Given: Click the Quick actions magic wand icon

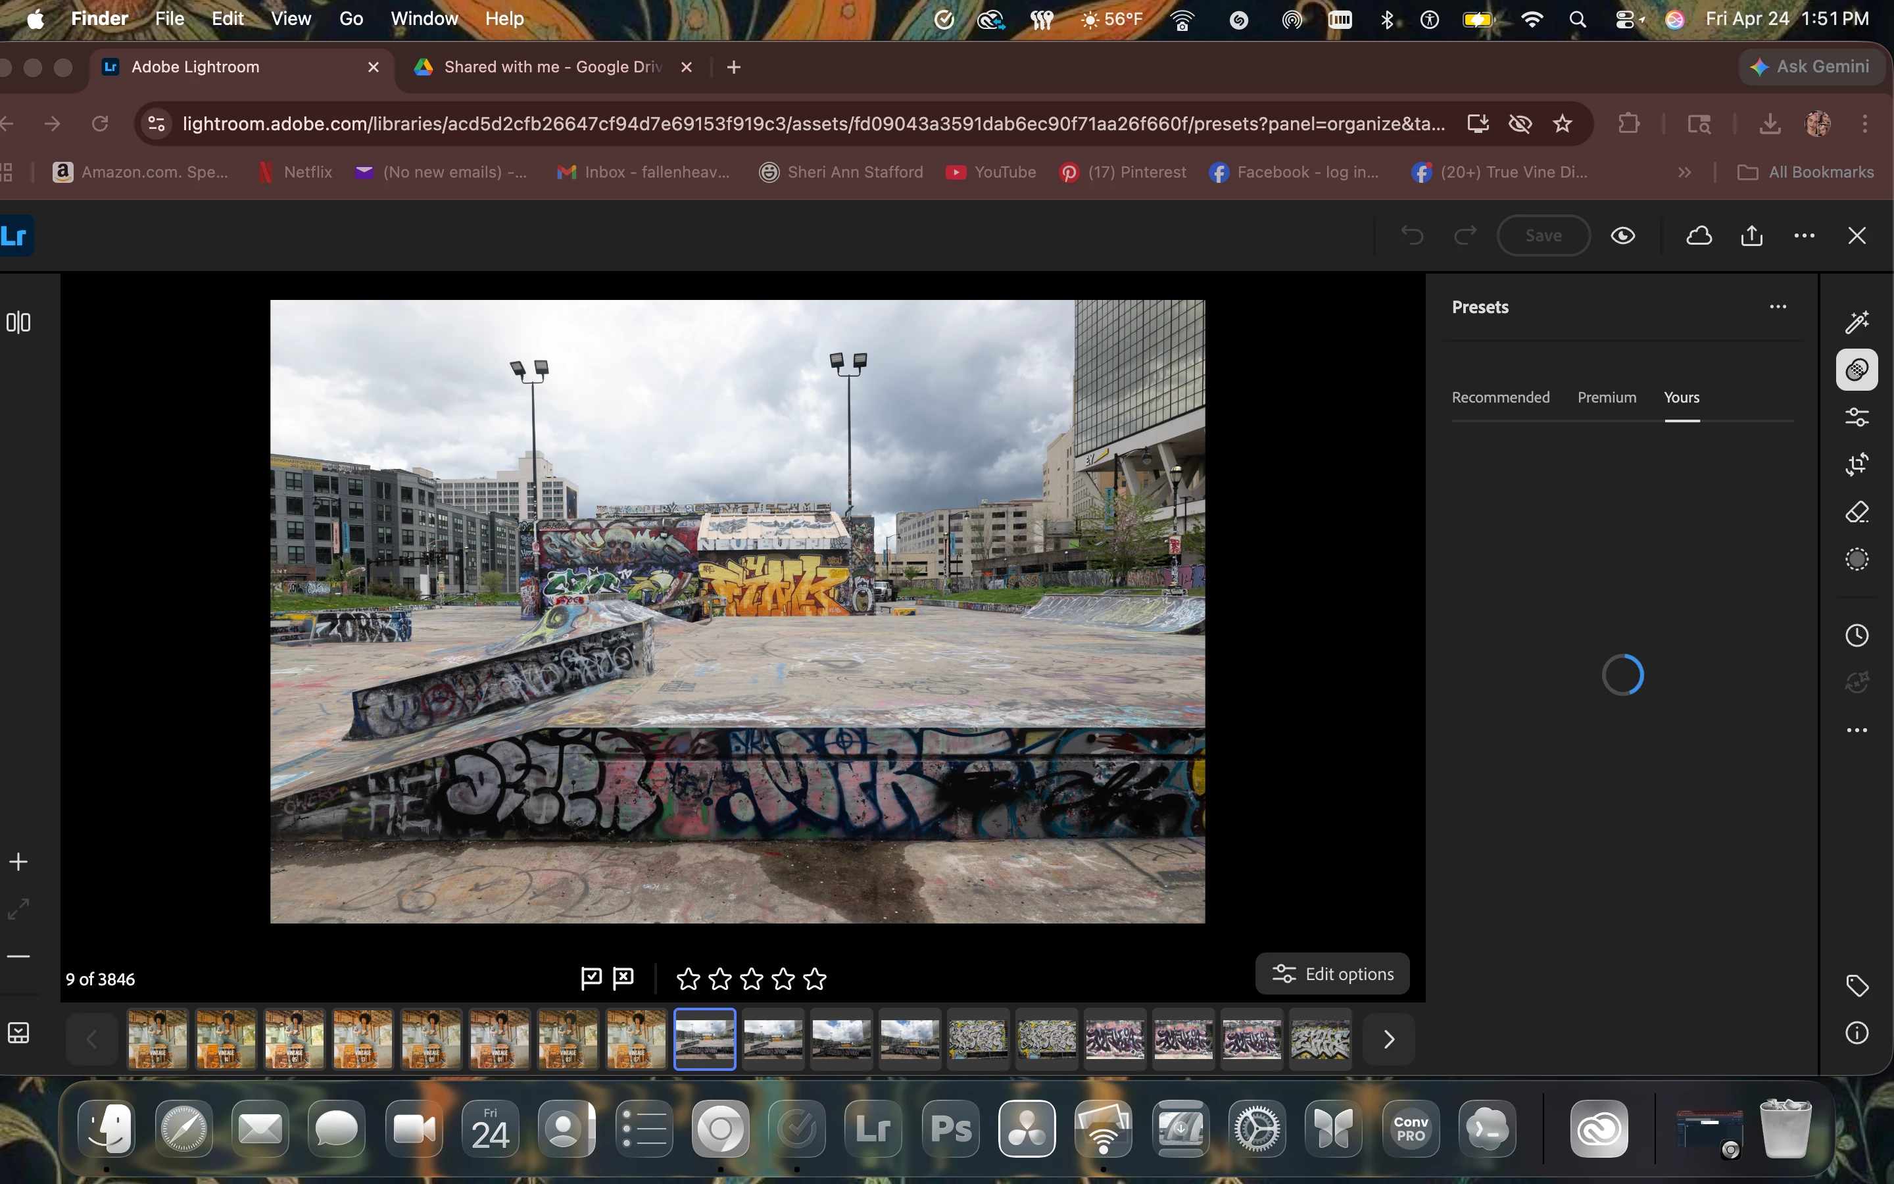Looking at the screenshot, I should pos(1857,322).
